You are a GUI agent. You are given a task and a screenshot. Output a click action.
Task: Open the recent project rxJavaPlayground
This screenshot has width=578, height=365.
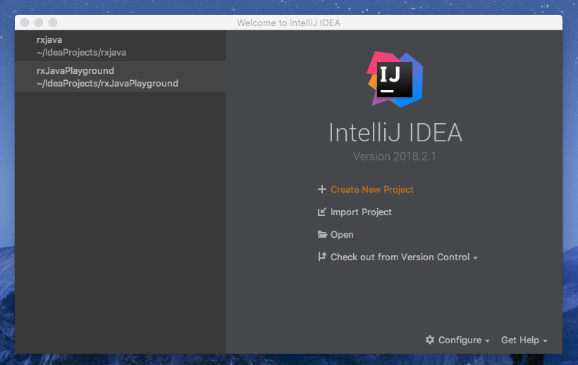point(121,77)
